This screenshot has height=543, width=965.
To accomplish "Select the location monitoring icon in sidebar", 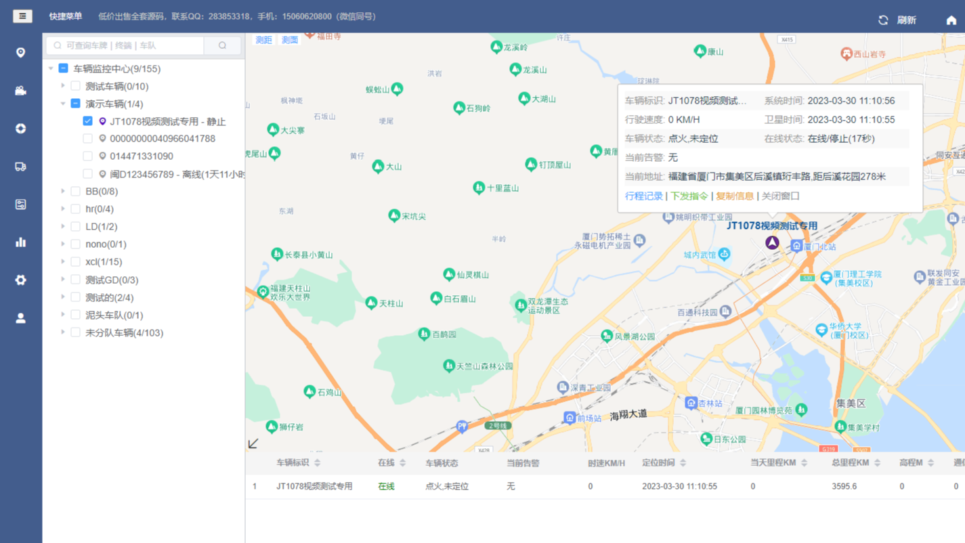I will click(x=20, y=52).
